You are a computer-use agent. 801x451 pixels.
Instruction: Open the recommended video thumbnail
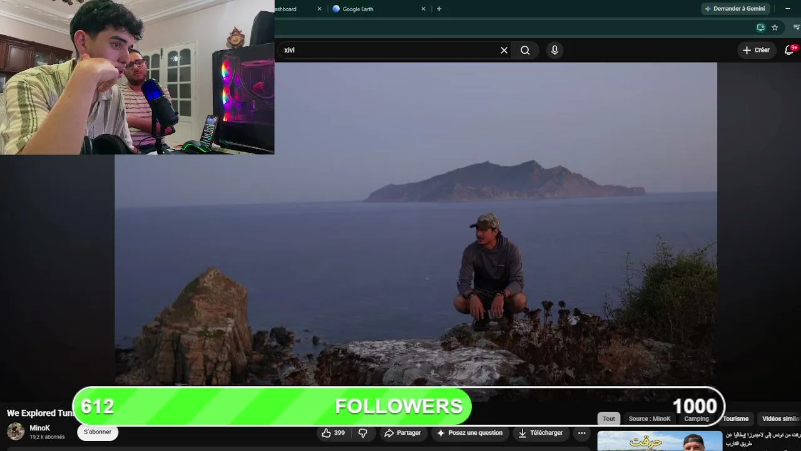(660, 441)
